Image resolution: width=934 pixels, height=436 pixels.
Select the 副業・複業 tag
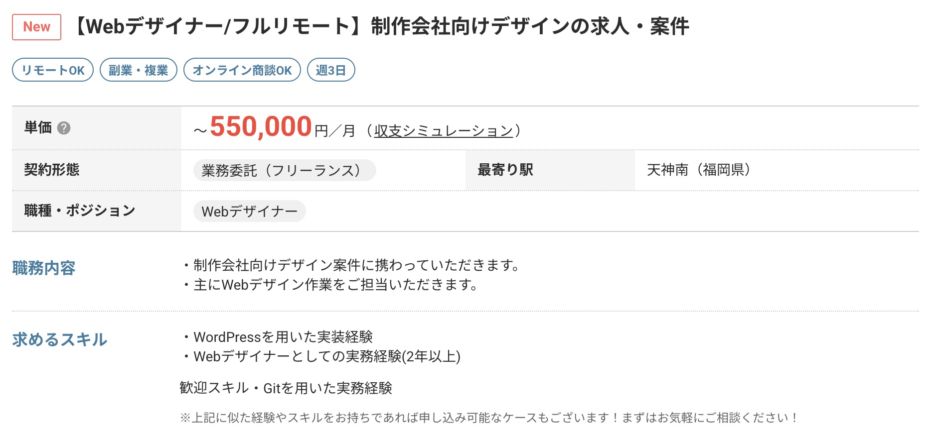point(139,70)
